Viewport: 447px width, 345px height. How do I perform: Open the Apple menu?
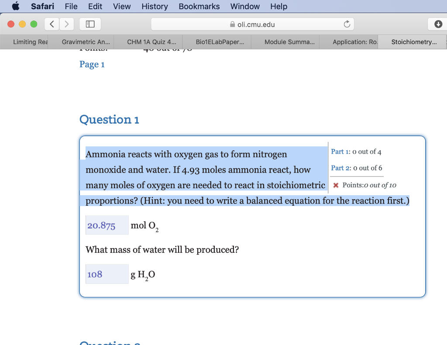tap(16, 6)
